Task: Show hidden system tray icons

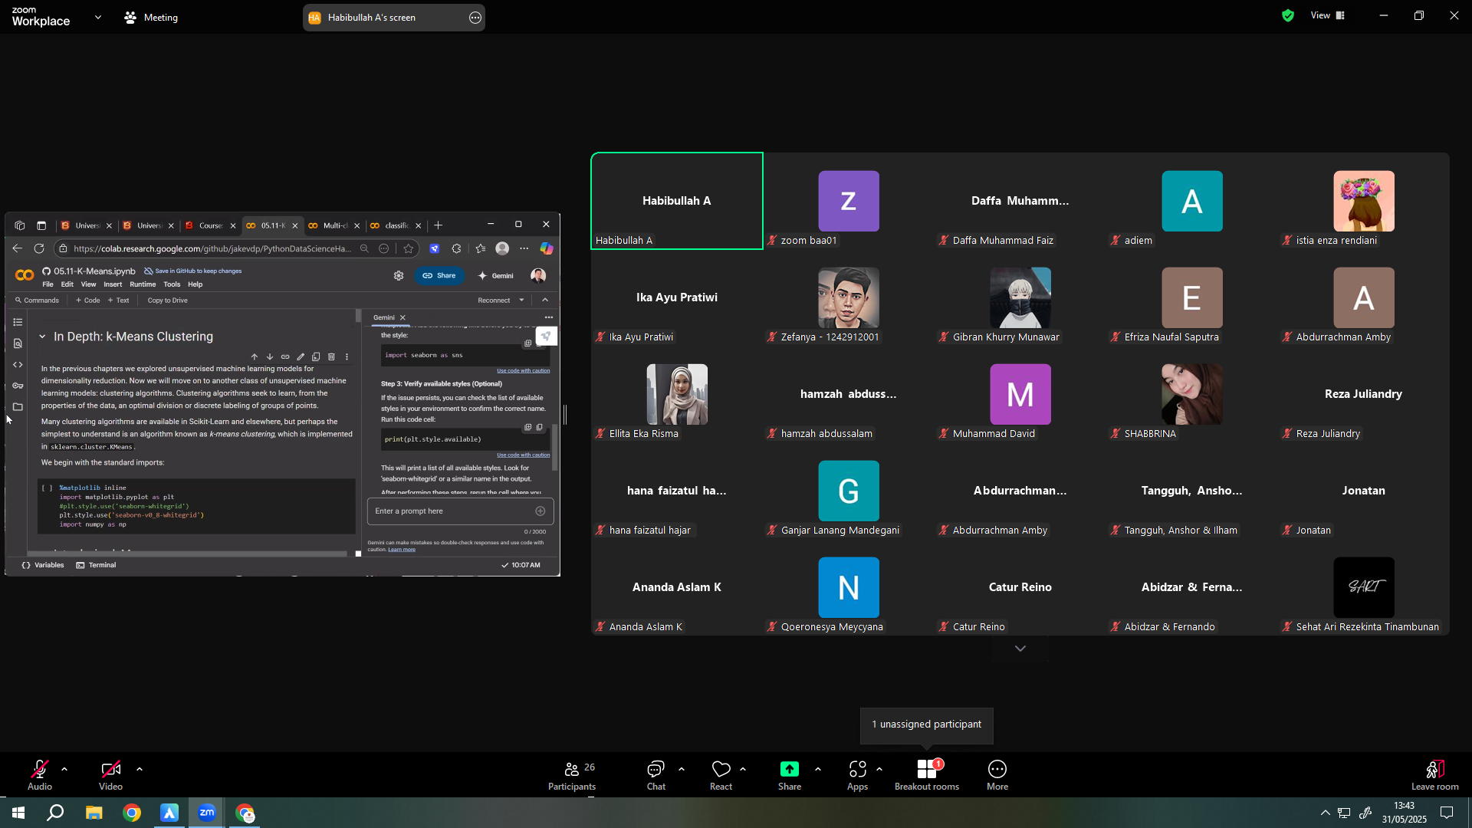Action: click(1325, 813)
